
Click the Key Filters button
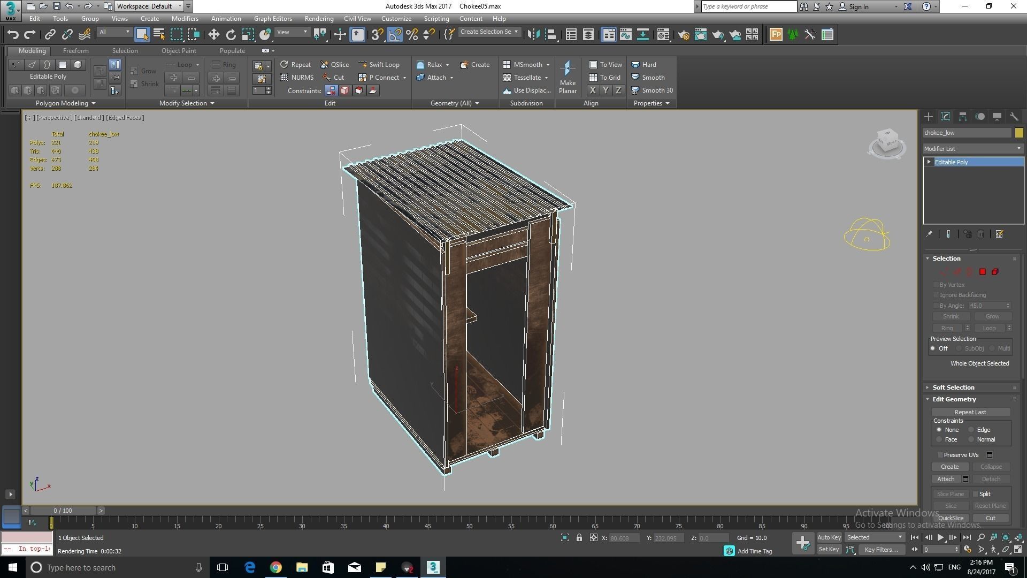(x=881, y=550)
